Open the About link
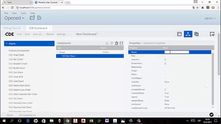The height and width of the screenshot is (124, 221). 10,115
